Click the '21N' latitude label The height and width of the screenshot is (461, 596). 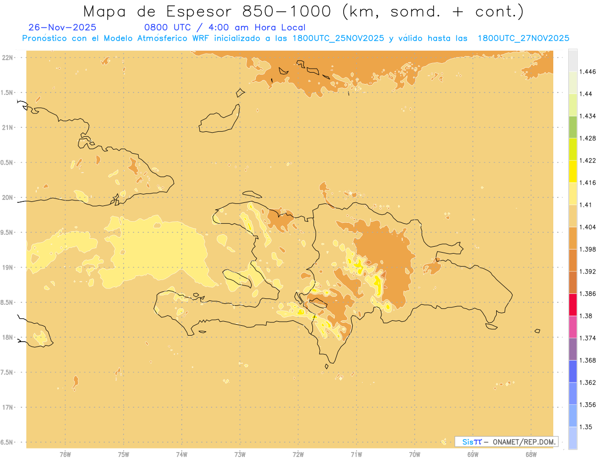(8, 127)
